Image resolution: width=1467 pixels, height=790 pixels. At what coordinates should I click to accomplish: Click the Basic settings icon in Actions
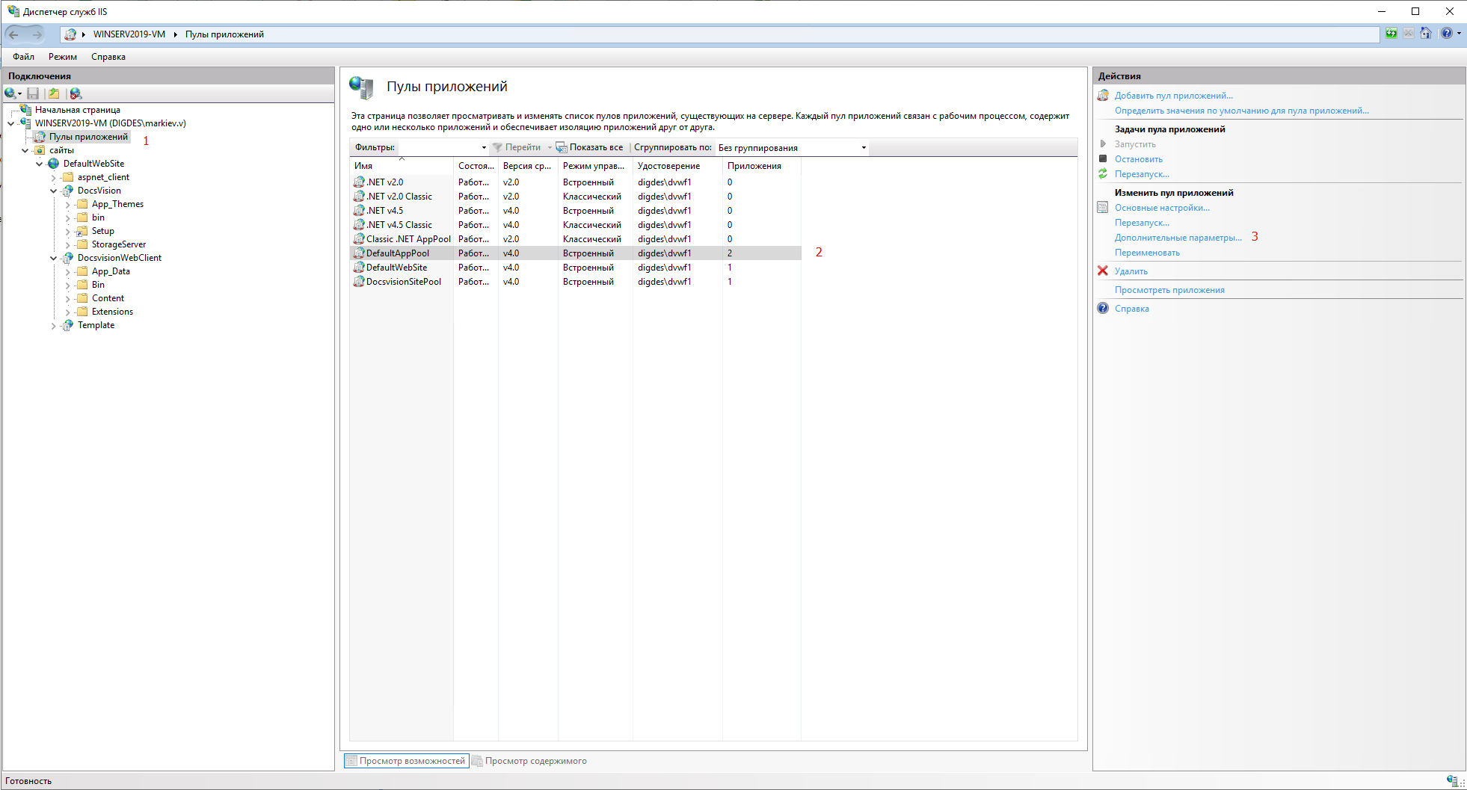[1103, 207]
